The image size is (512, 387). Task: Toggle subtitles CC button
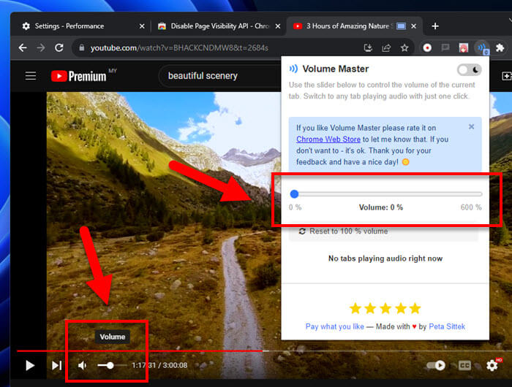464,366
